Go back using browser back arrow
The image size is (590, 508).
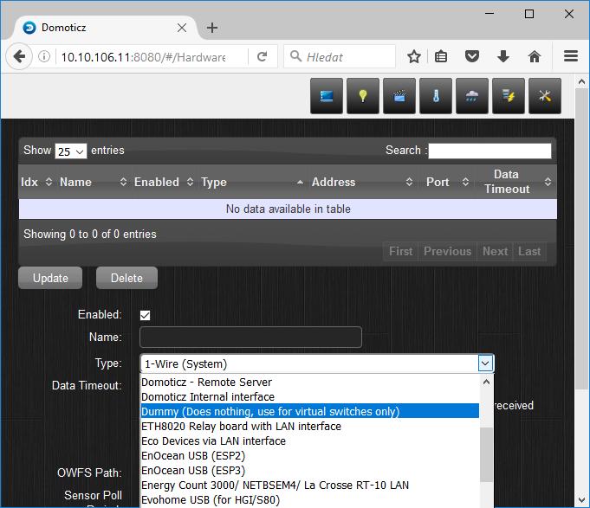(19, 57)
